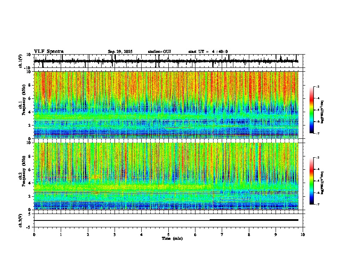
Task: Click the "ch.1(V)" waveform axis label
Action: coord(21,61)
